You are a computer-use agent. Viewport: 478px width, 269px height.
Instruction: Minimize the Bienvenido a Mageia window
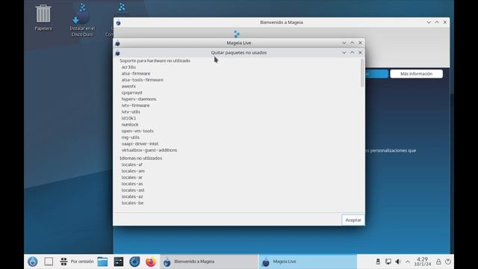click(429, 22)
